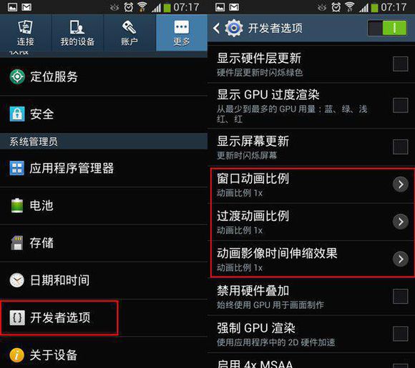Switch to the 我的设备 tab

tap(77, 33)
